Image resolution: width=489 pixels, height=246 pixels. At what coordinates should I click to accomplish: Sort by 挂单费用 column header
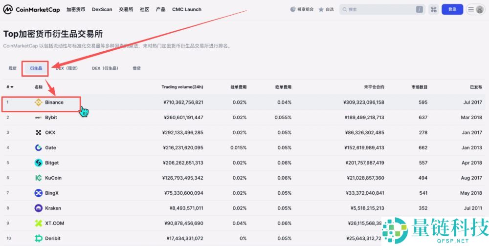[x=238, y=87]
